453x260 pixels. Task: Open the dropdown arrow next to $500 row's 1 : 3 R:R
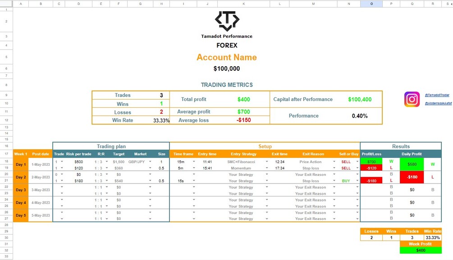pos(107,162)
